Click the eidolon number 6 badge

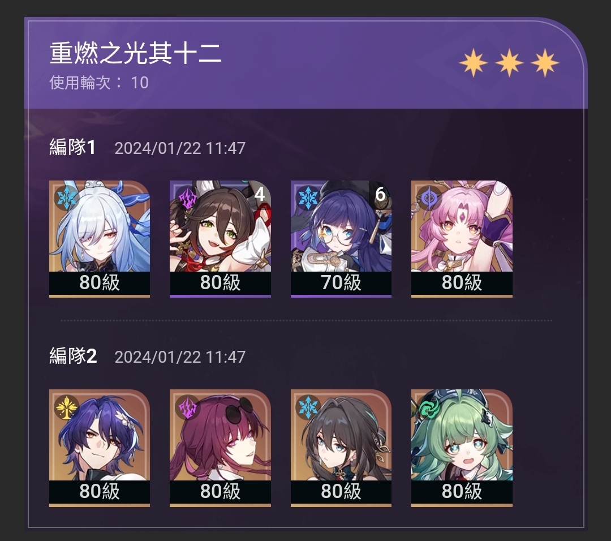coord(380,194)
